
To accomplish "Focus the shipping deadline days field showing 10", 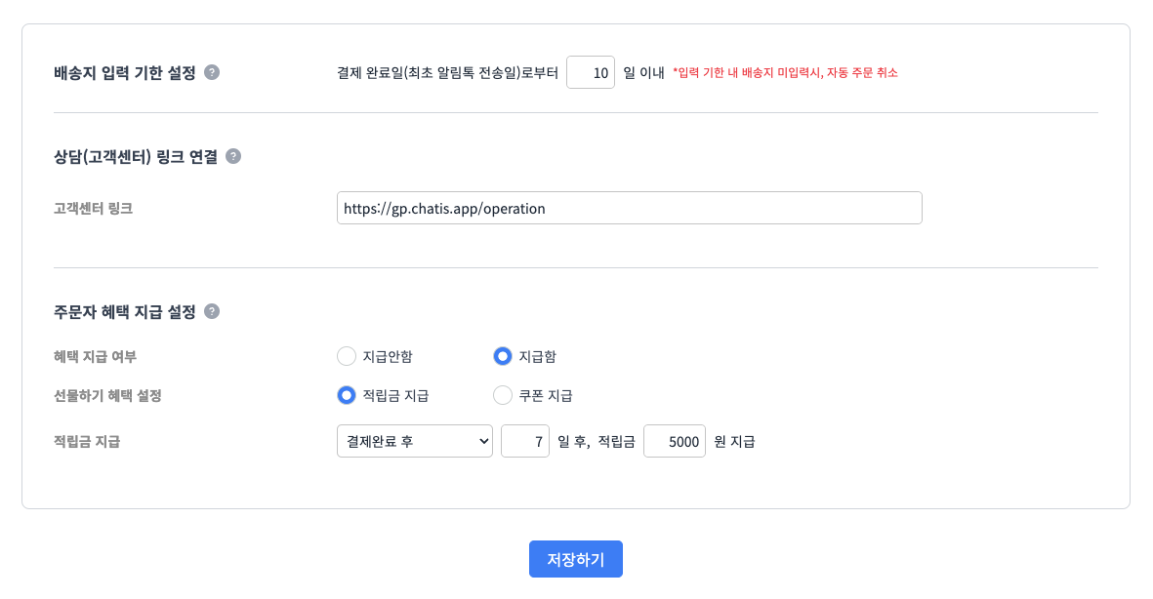I will (x=590, y=72).
